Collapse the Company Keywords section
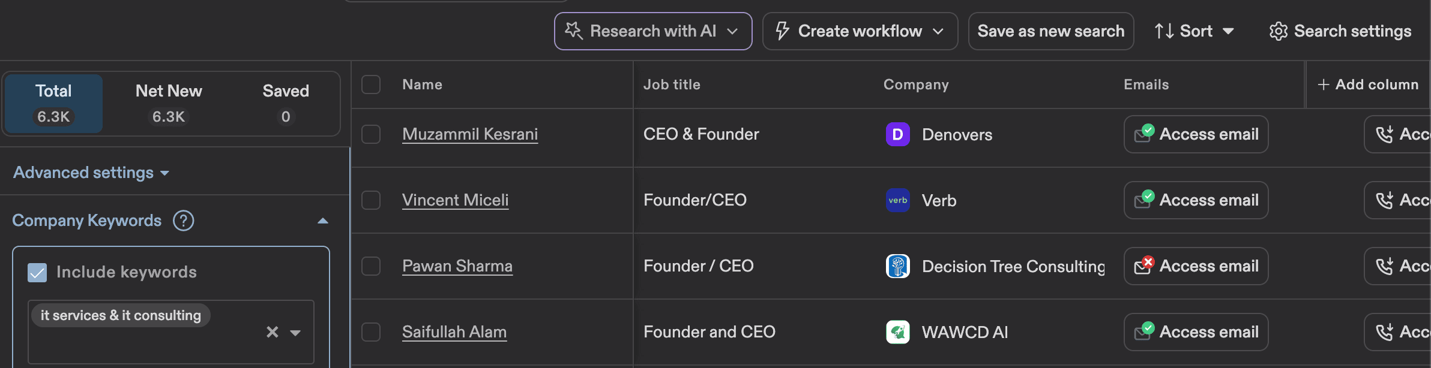The height and width of the screenshot is (368, 1431). [323, 221]
